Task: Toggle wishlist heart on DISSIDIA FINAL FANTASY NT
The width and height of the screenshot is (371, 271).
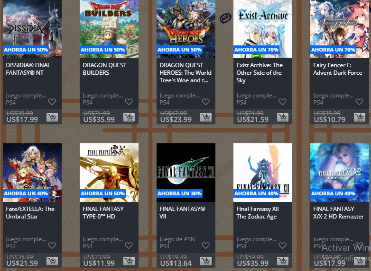Action: (x=52, y=102)
